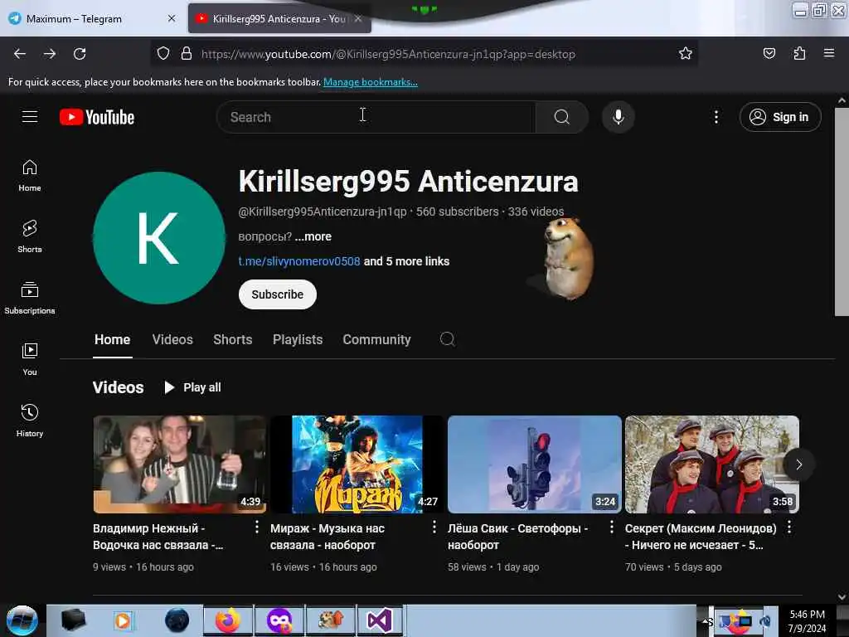The height and width of the screenshot is (637, 849).
Task: Open the media player taskbar icon
Action: pyautogui.click(x=123, y=620)
